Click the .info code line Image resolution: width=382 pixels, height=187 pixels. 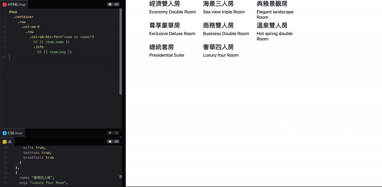point(38,47)
